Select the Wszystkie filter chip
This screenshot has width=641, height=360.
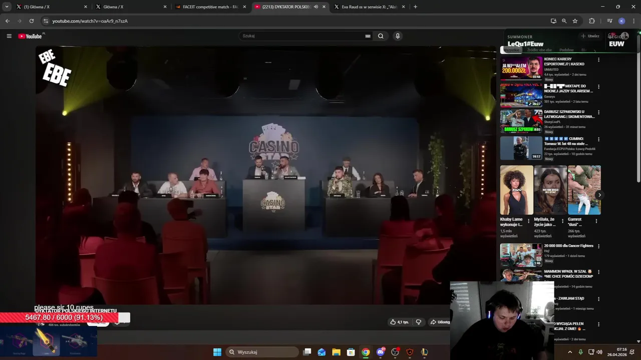pos(511,50)
